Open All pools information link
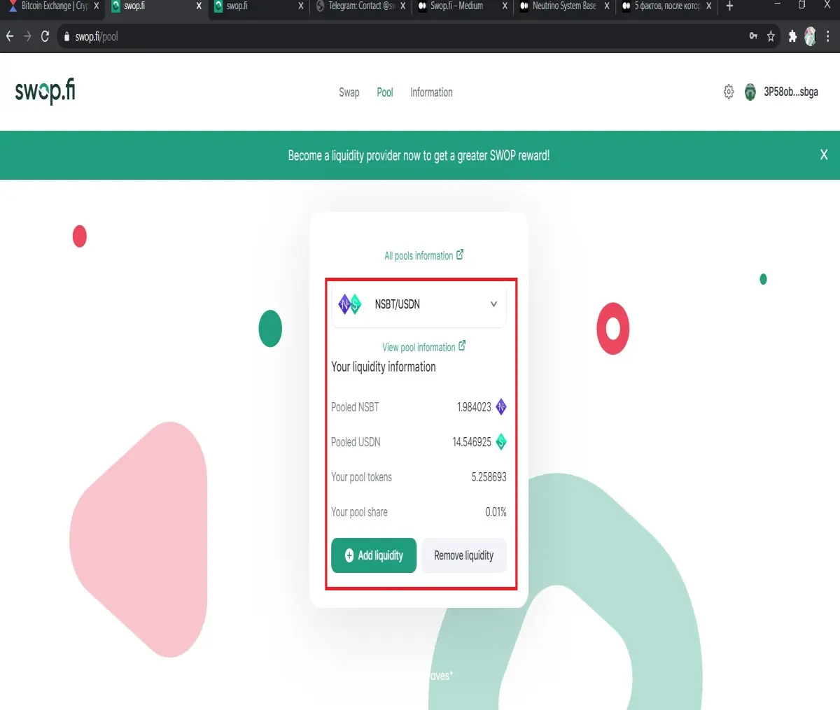 [419, 255]
